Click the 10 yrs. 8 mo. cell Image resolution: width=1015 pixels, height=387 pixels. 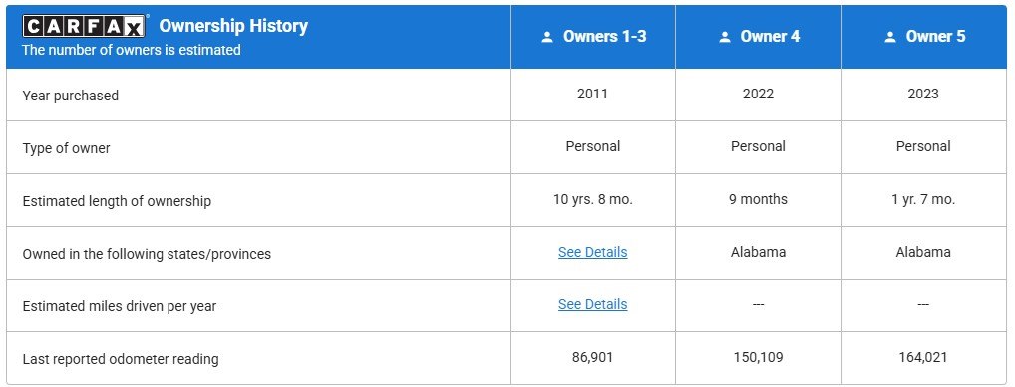(593, 199)
